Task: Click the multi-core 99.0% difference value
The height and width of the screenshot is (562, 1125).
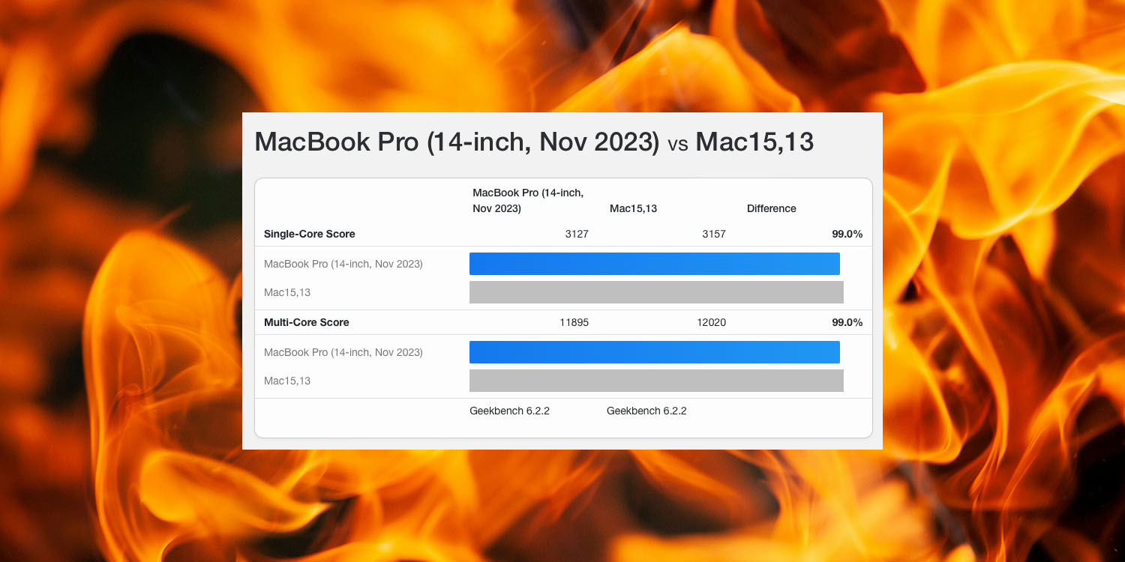Action: [848, 322]
